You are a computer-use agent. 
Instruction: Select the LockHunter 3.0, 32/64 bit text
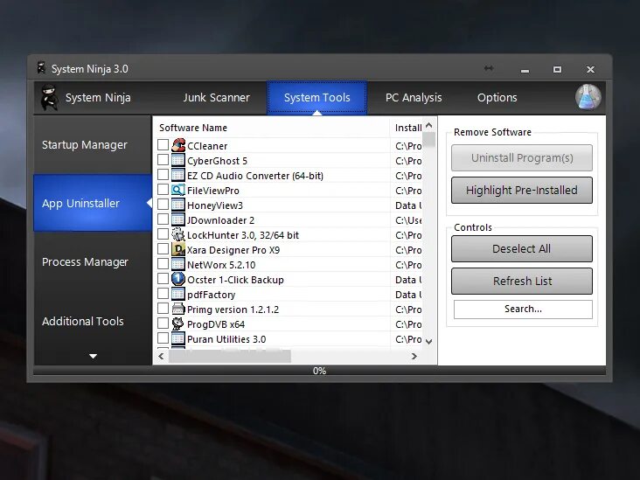(x=243, y=235)
